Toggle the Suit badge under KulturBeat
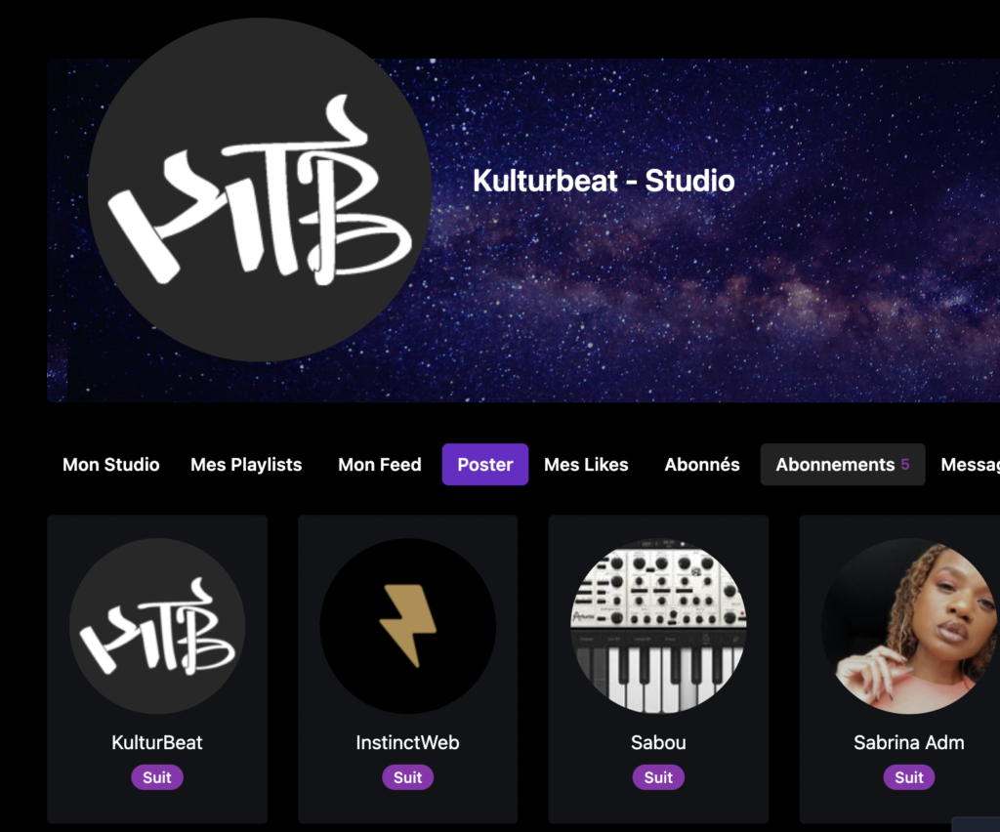Viewport: 1000px width, 832px height. point(157,777)
